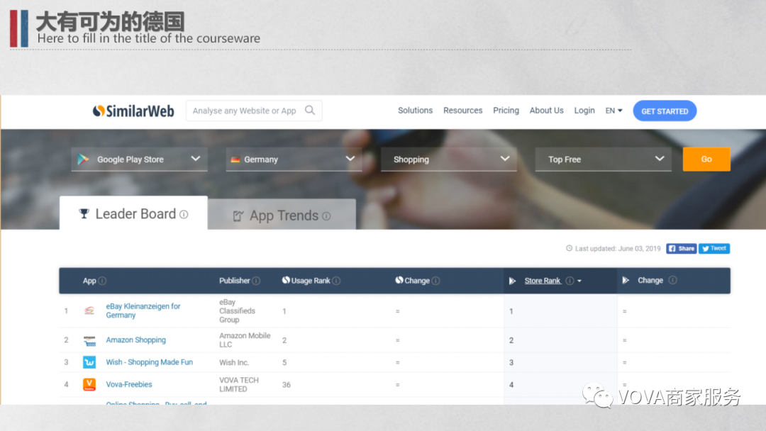Open the Amazon Shopping app link

tap(135, 340)
